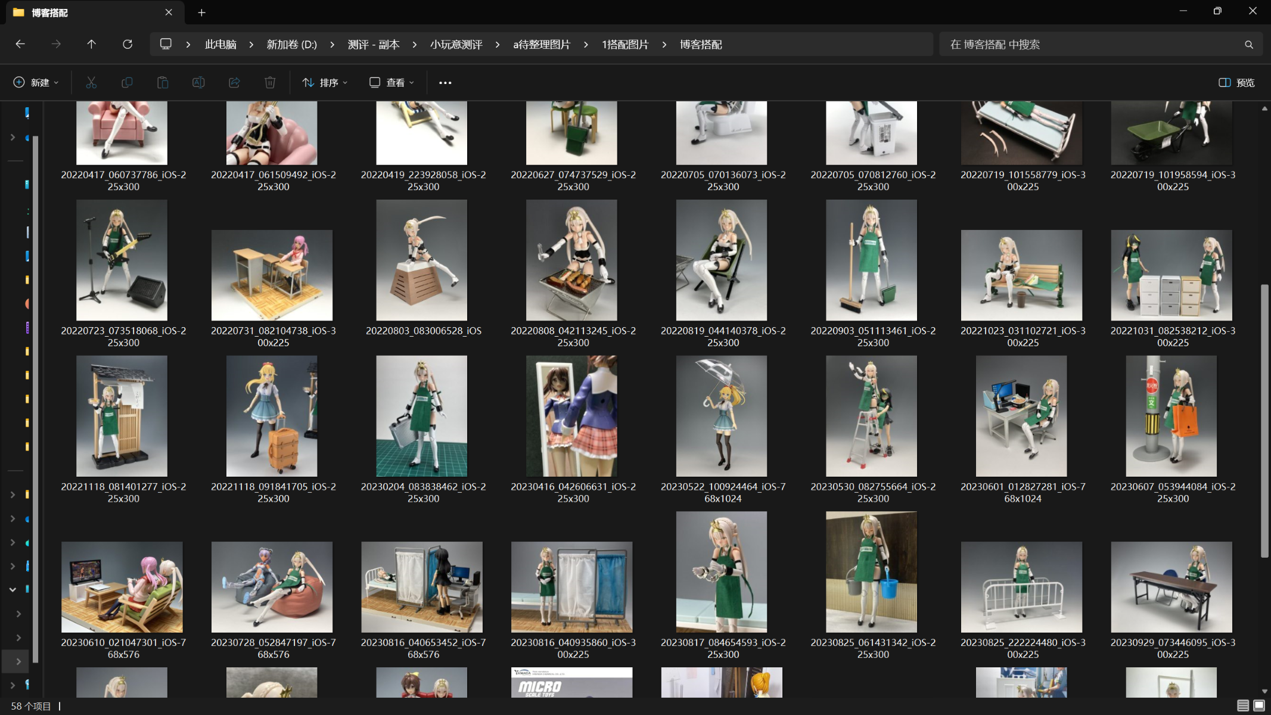Click the Cut scissors icon
The height and width of the screenshot is (715, 1271).
pyautogui.click(x=91, y=82)
